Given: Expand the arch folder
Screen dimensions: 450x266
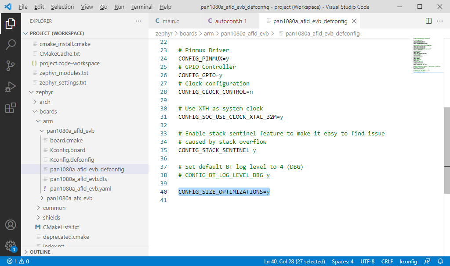Looking at the screenshot, I should point(85,102).
